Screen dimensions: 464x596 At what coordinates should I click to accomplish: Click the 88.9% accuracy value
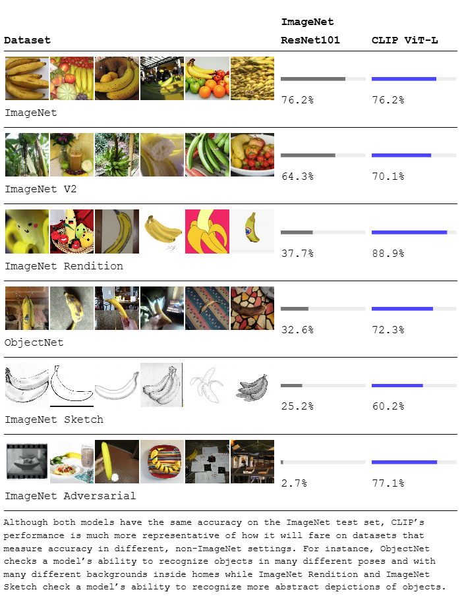point(388,254)
